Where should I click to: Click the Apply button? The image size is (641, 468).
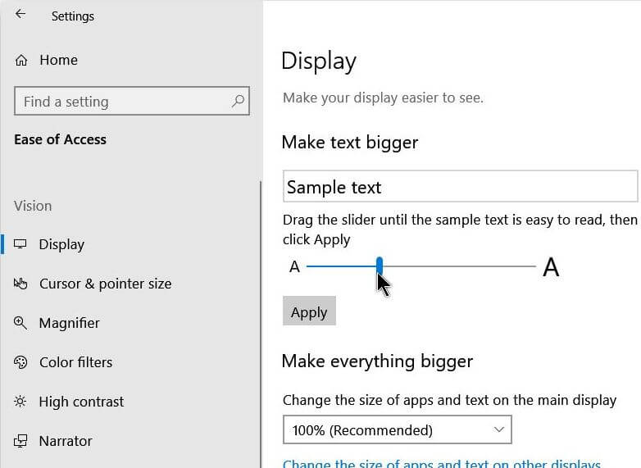click(x=309, y=311)
